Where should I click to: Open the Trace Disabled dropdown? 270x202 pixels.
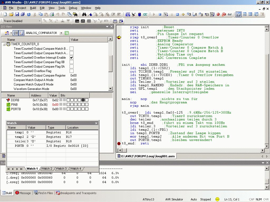click(40, 21)
